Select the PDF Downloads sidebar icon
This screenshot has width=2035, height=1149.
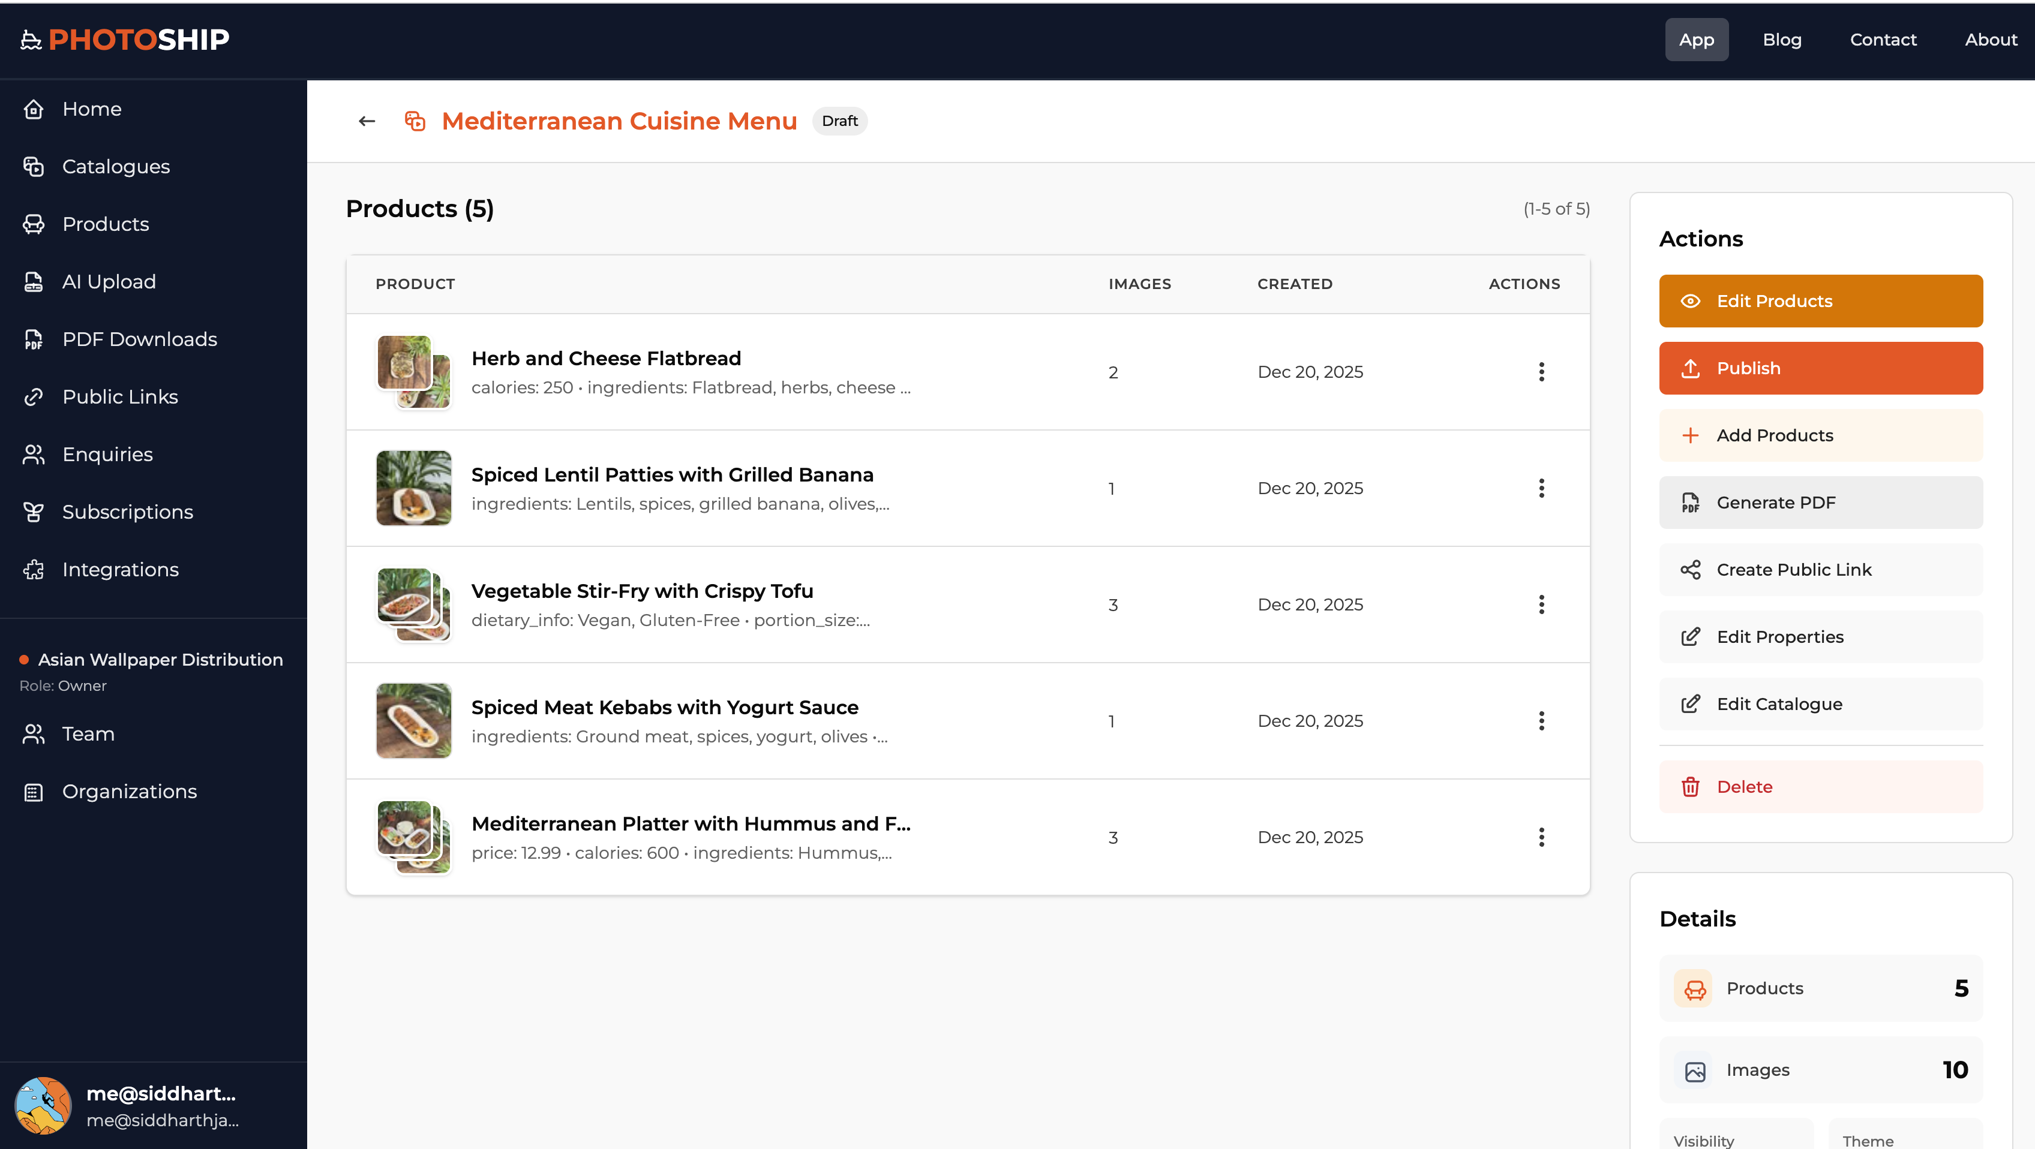coord(33,339)
